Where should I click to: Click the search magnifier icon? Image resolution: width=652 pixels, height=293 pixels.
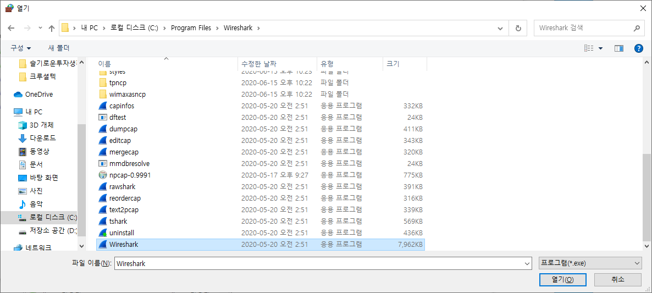[636, 28]
